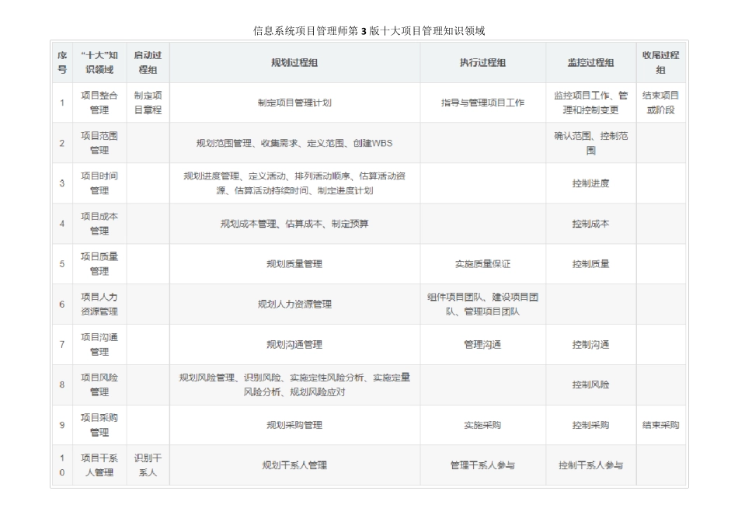The height and width of the screenshot is (522, 738).
Task: Click the 制定项目管理计划 cell
Action: pyautogui.click(x=294, y=103)
